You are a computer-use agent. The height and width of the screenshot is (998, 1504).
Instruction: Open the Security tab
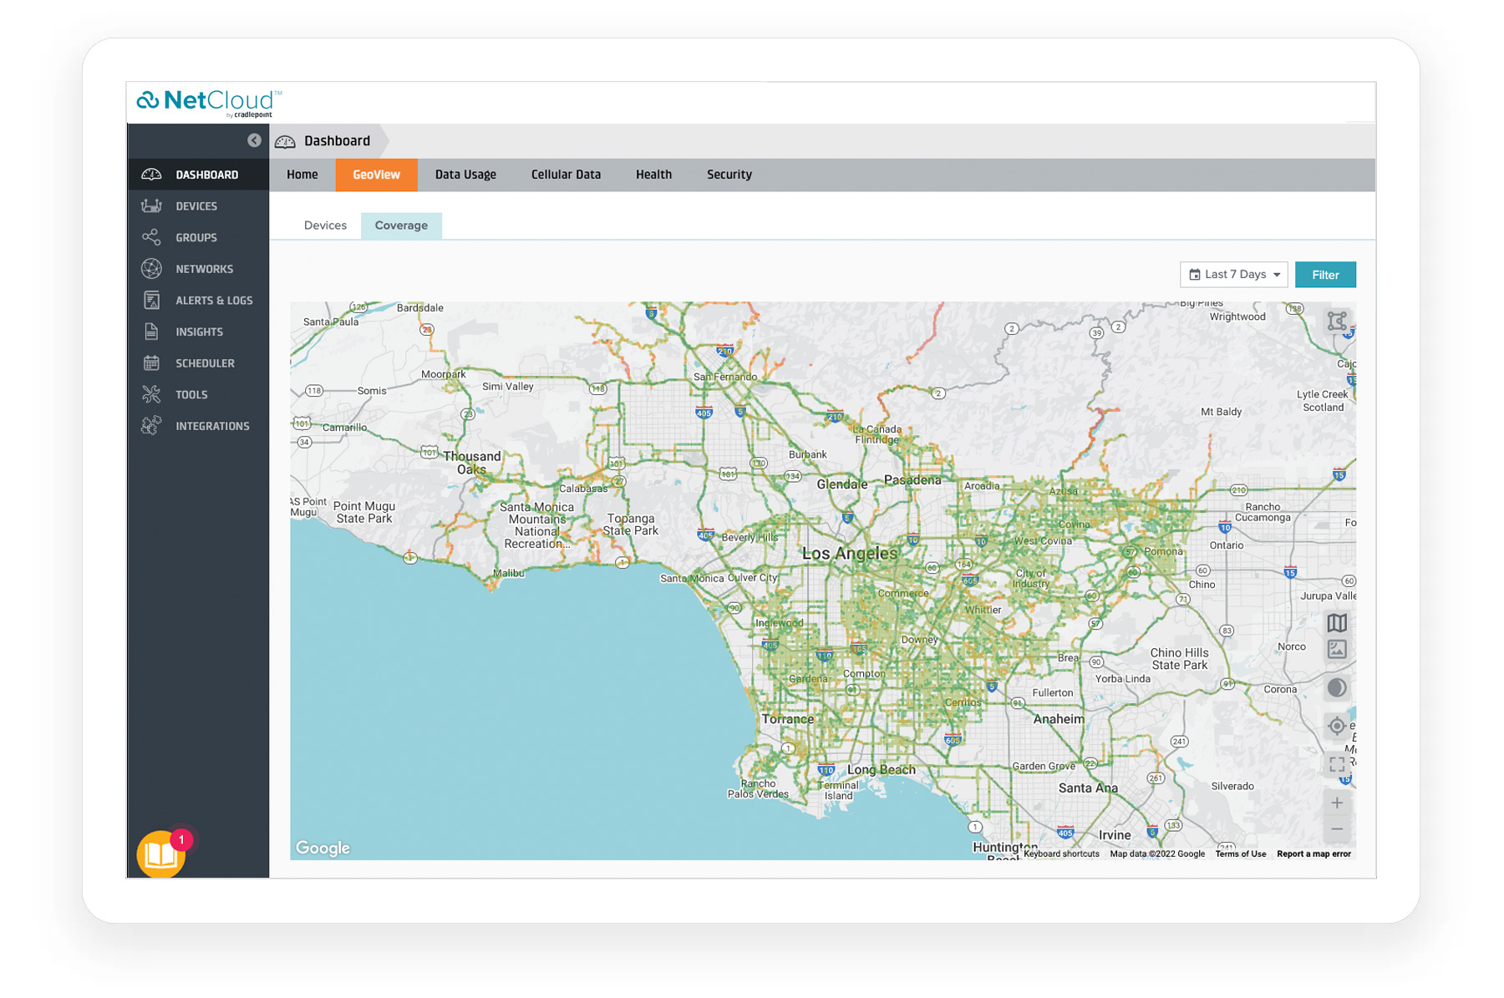[x=729, y=175]
